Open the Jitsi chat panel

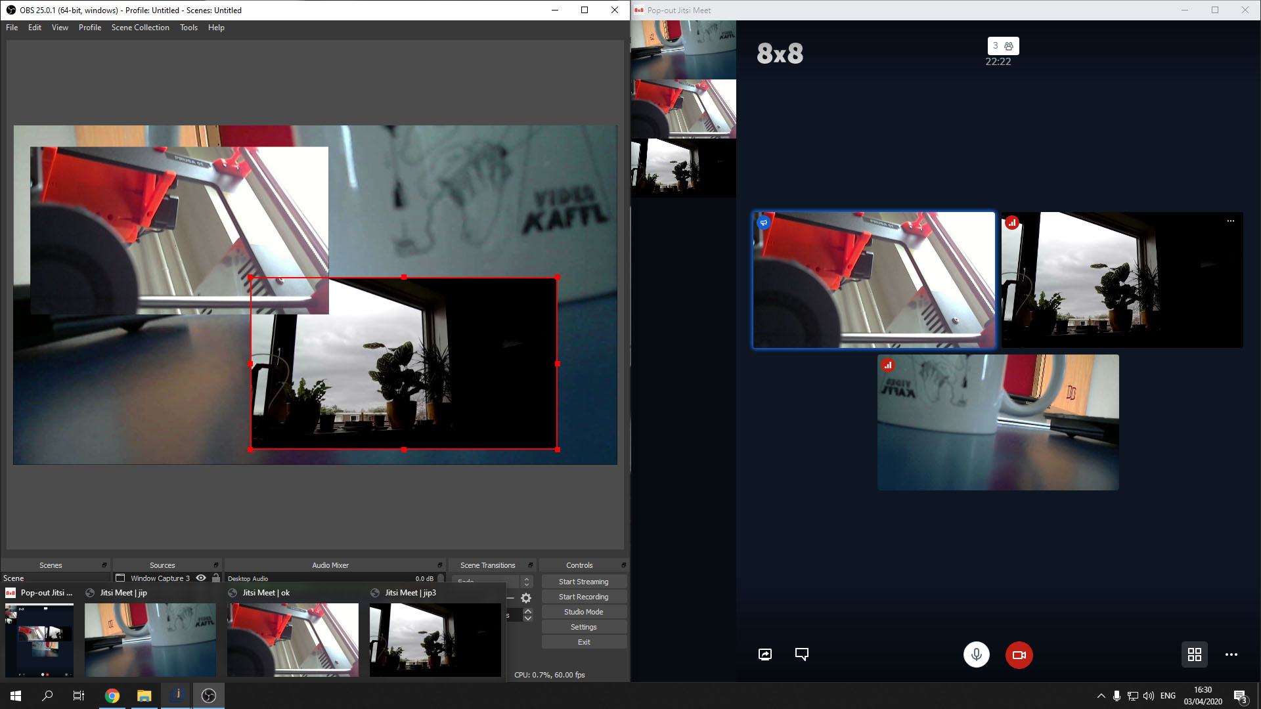pyautogui.click(x=801, y=654)
